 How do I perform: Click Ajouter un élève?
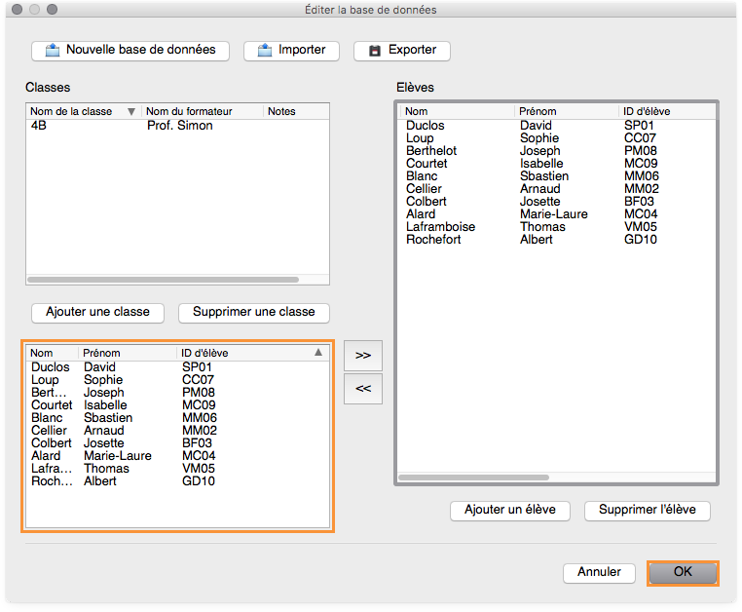[510, 510]
